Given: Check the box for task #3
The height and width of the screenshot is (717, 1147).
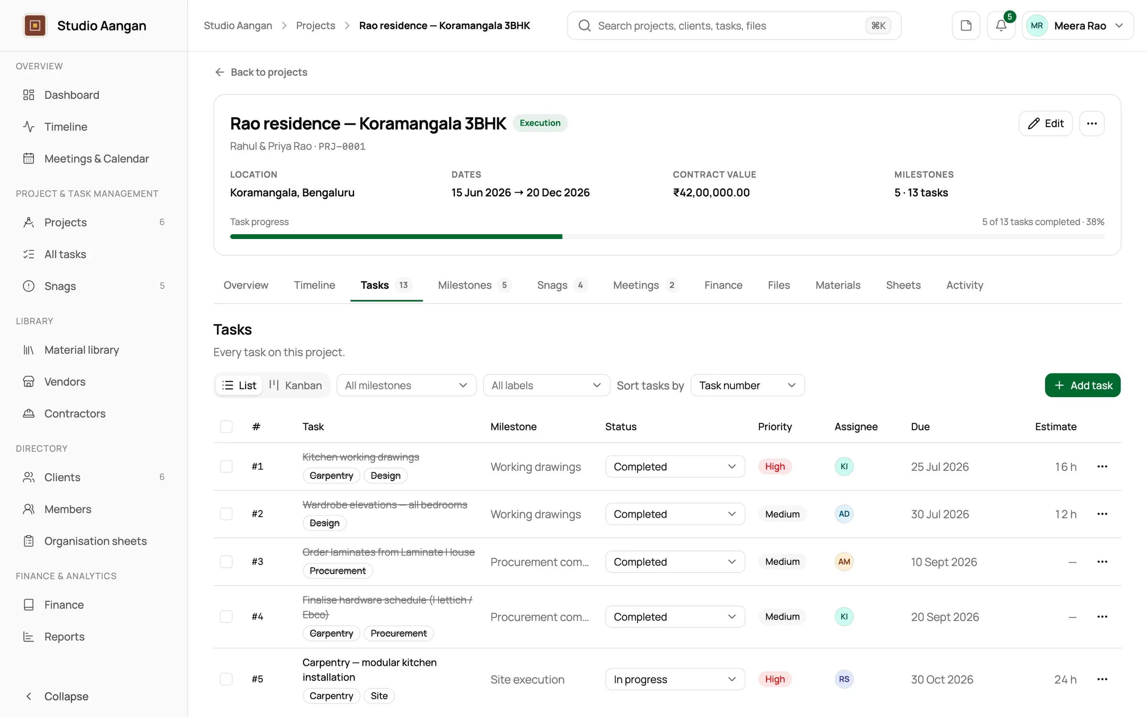Looking at the screenshot, I should pos(226,562).
